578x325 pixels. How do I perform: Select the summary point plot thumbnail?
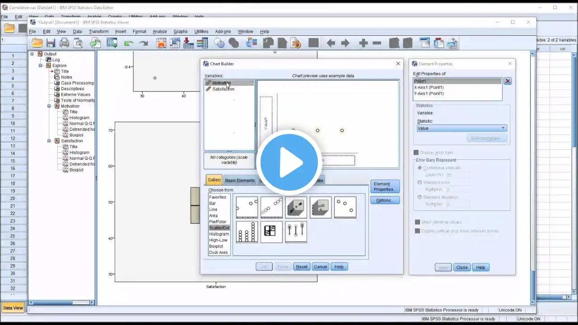345,207
